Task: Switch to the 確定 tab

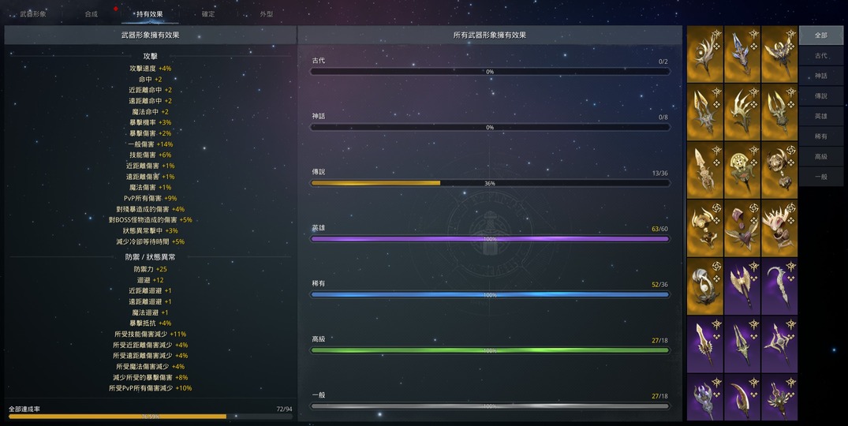Action: click(x=208, y=14)
